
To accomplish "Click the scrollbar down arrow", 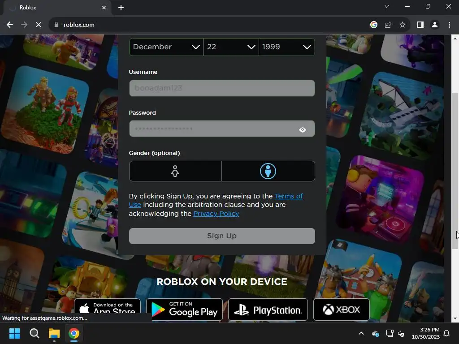I will 455,318.
